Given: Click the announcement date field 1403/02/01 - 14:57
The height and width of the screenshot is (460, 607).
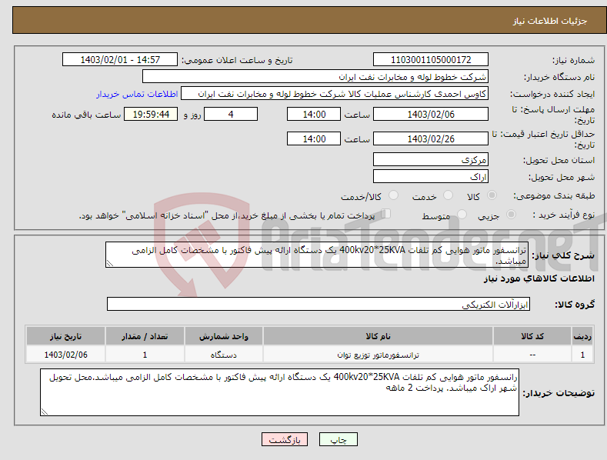Looking at the screenshot, I should (120, 60).
